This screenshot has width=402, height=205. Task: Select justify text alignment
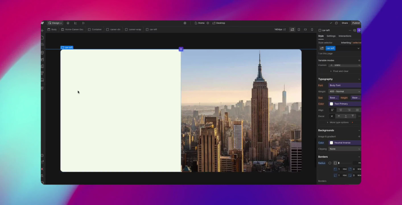coord(357,110)
